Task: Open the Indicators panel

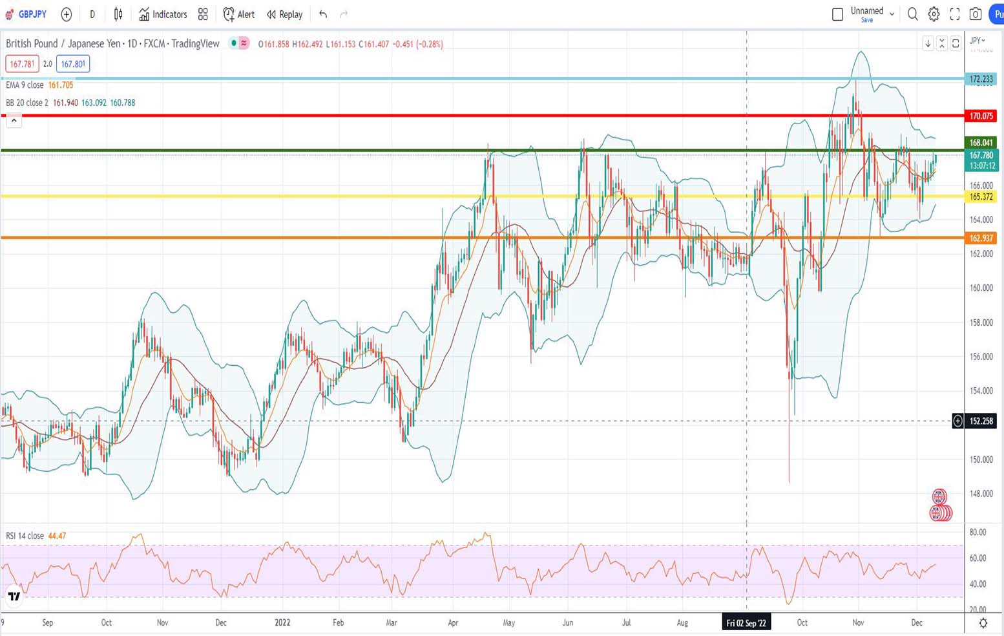Action: pos(163,14)
